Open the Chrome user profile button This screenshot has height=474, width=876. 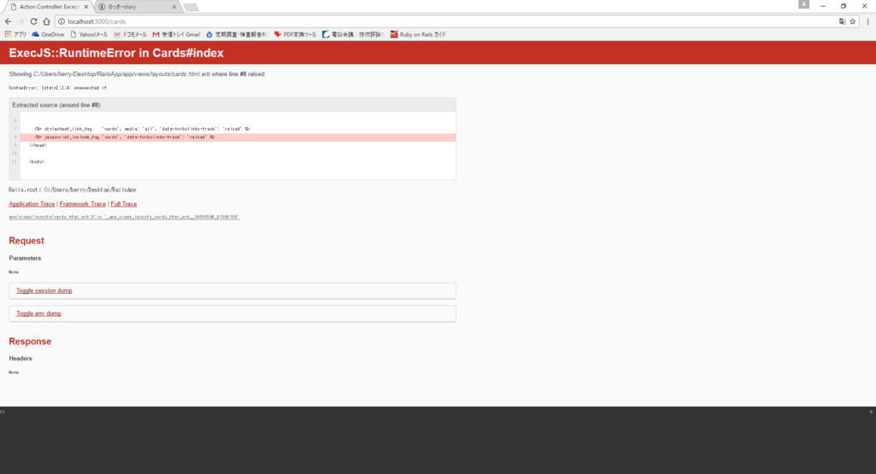tap(803, 4)
